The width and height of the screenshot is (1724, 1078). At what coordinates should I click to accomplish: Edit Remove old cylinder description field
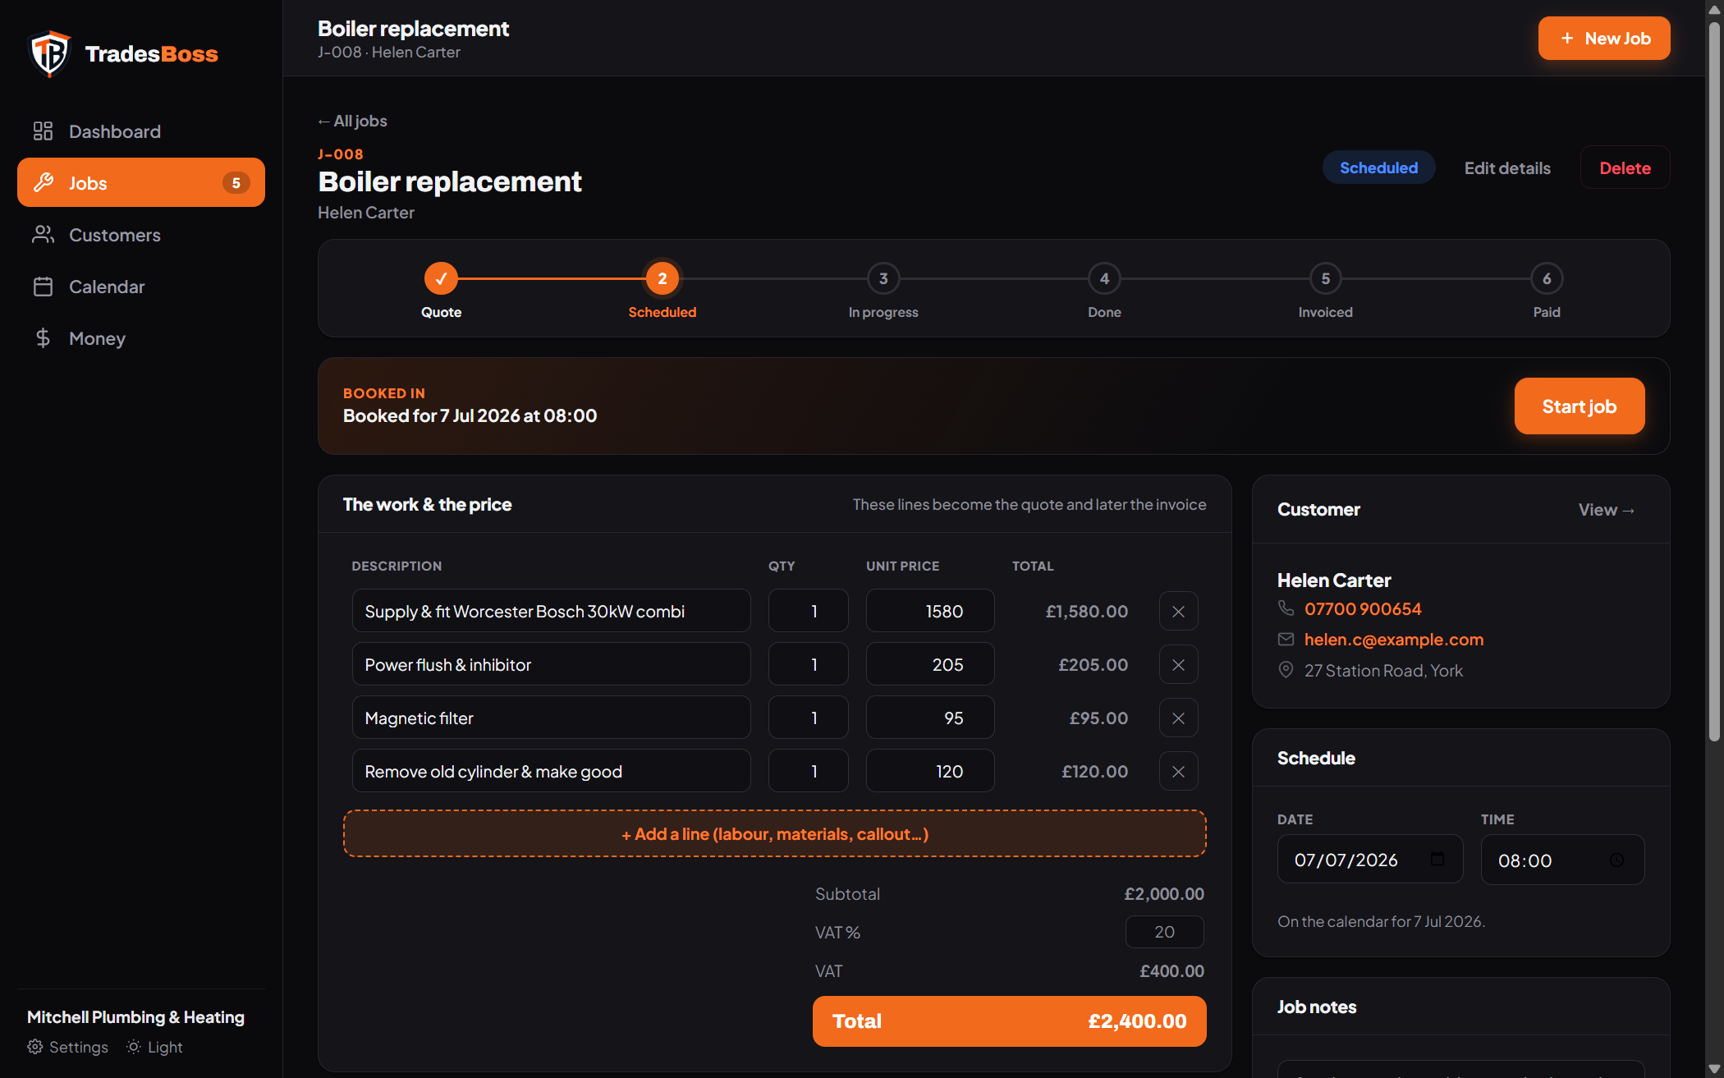551,771
